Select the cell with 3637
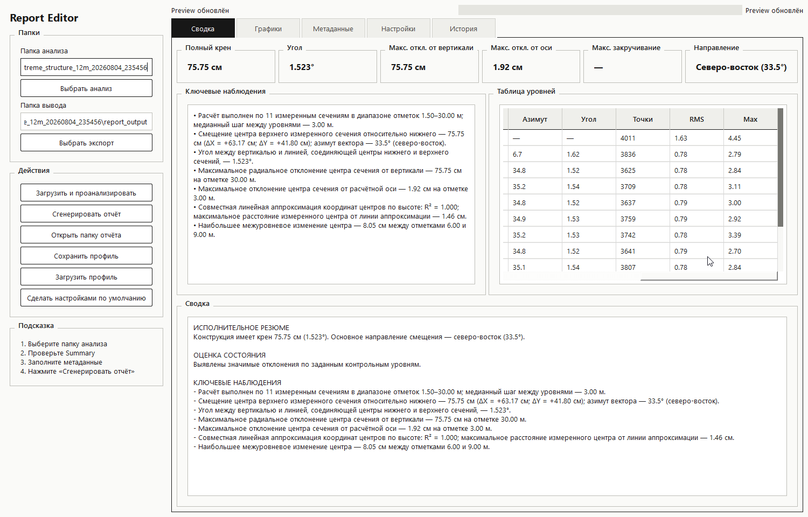The image size is (808, 517). tap(643, 202)
